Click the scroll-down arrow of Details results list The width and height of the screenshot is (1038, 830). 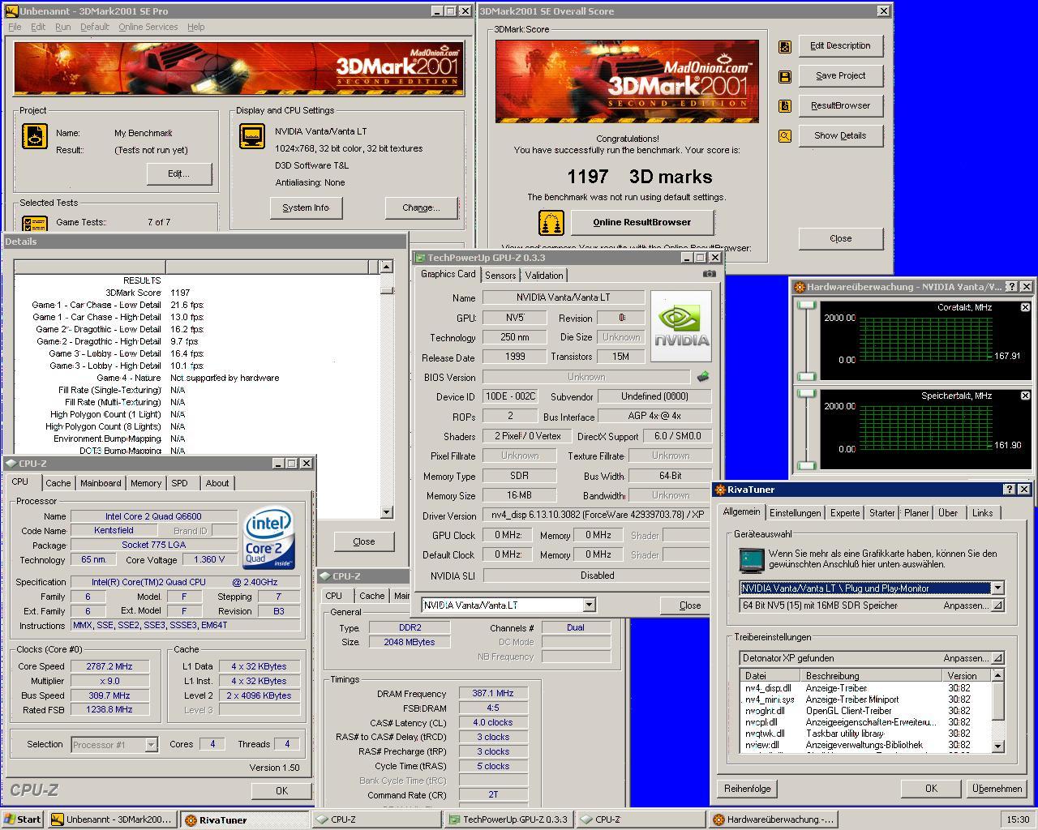point(386,511)
